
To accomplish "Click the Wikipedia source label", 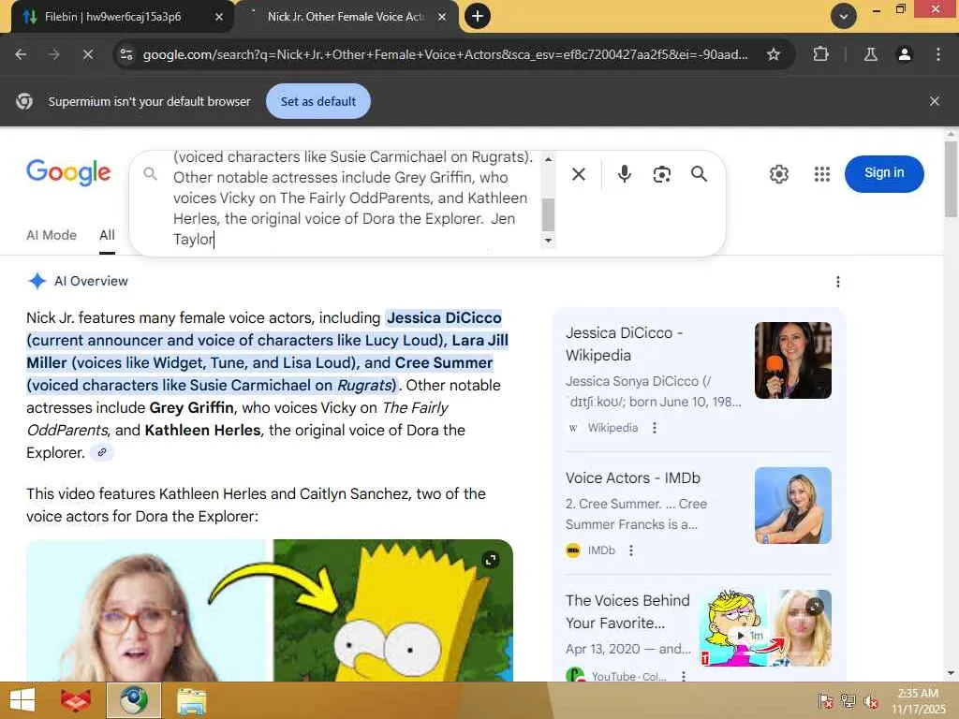I will click(612, 427).
